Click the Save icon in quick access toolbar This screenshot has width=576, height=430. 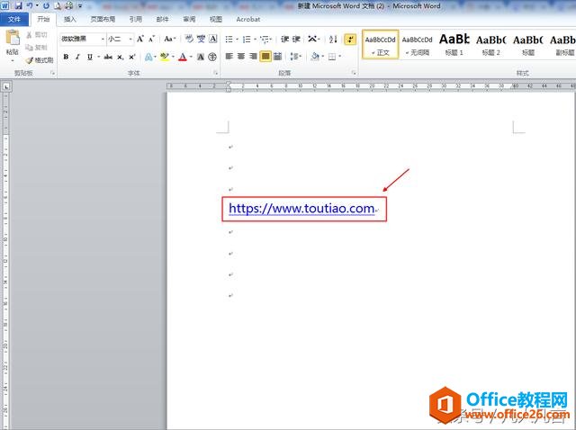tap(18, 6)
